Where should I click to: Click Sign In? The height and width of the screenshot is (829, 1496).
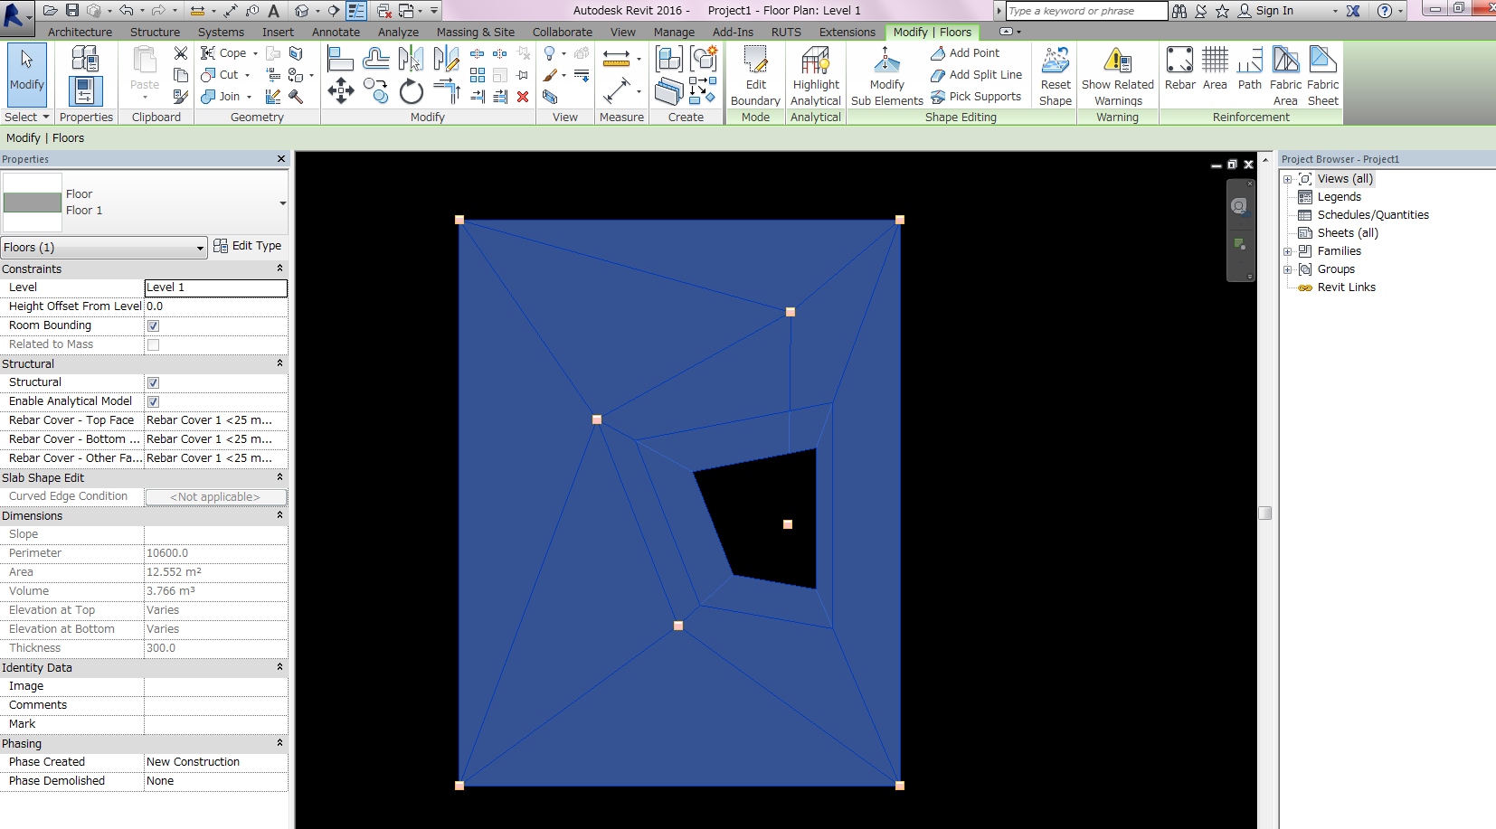(x=1265, y=11)
